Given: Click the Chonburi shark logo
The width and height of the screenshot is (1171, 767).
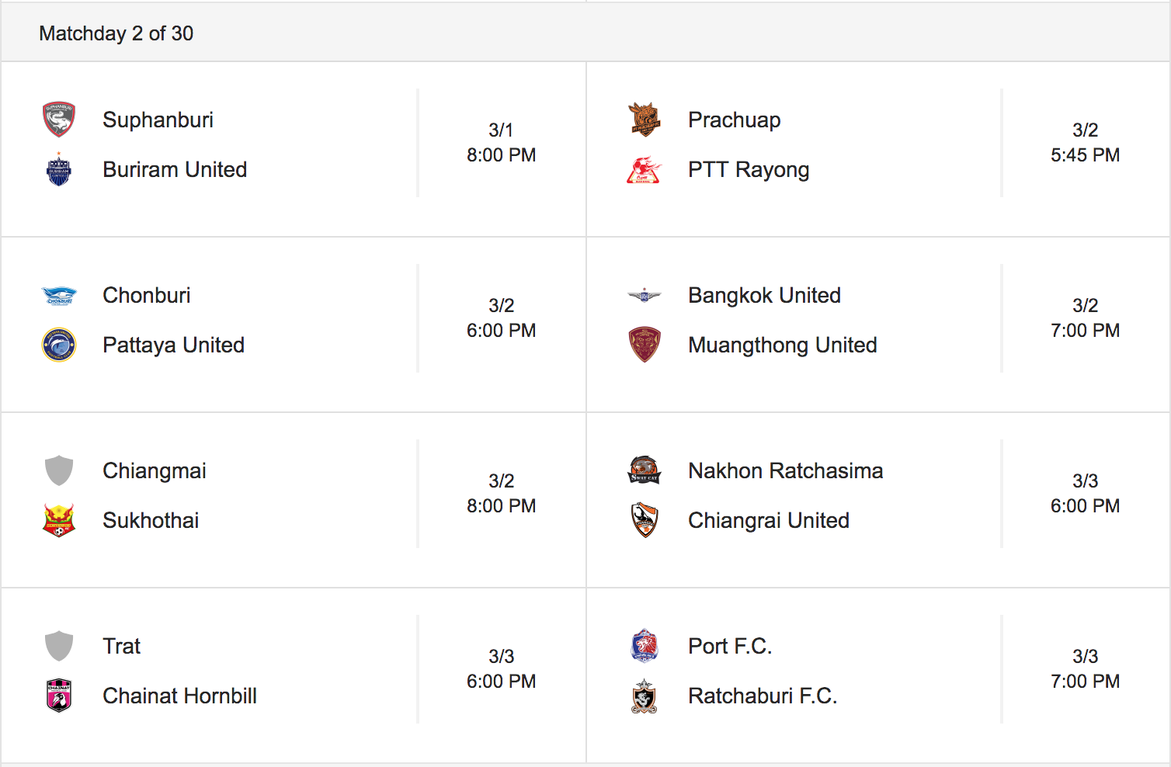Looking at the screenshot, I should 59,295.
